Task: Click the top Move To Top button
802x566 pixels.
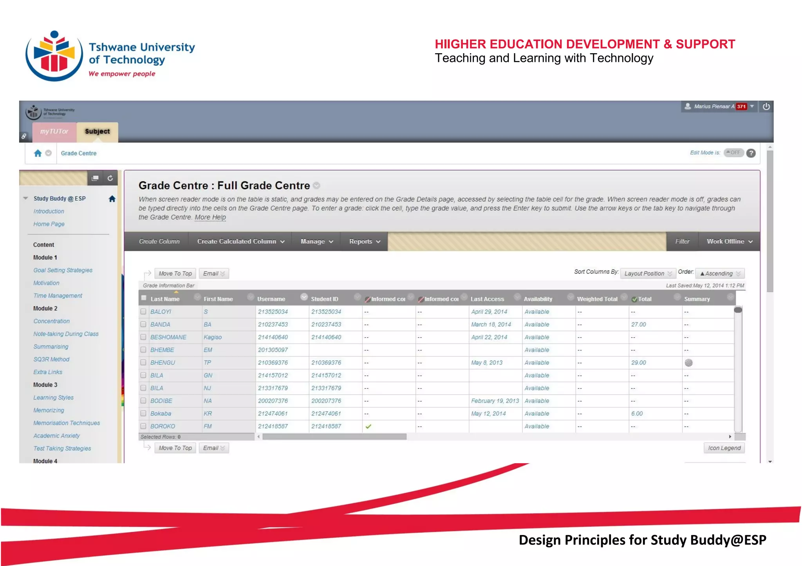Action: click(x=175, y=273)
